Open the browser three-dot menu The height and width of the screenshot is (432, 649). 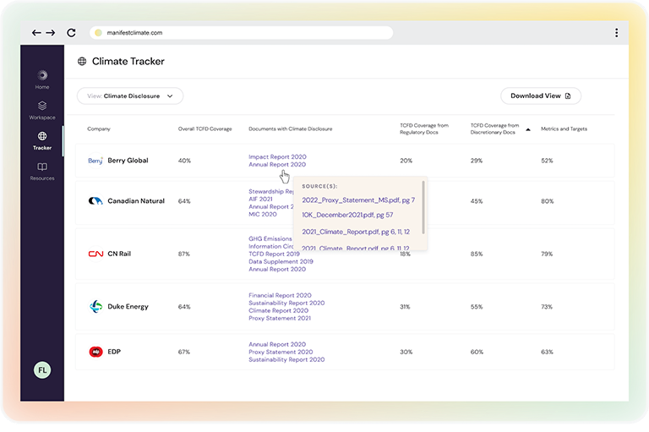(616, 33)
